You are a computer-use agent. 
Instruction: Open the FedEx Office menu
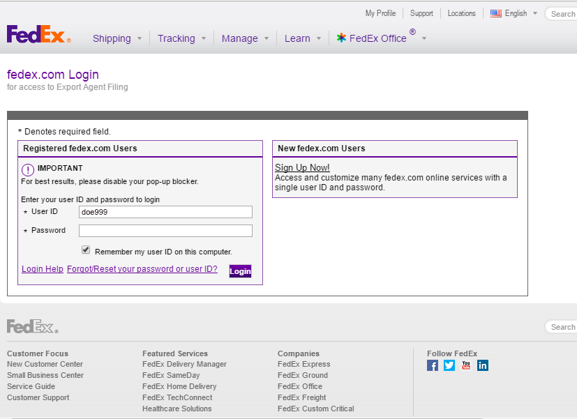coord(378,38)
